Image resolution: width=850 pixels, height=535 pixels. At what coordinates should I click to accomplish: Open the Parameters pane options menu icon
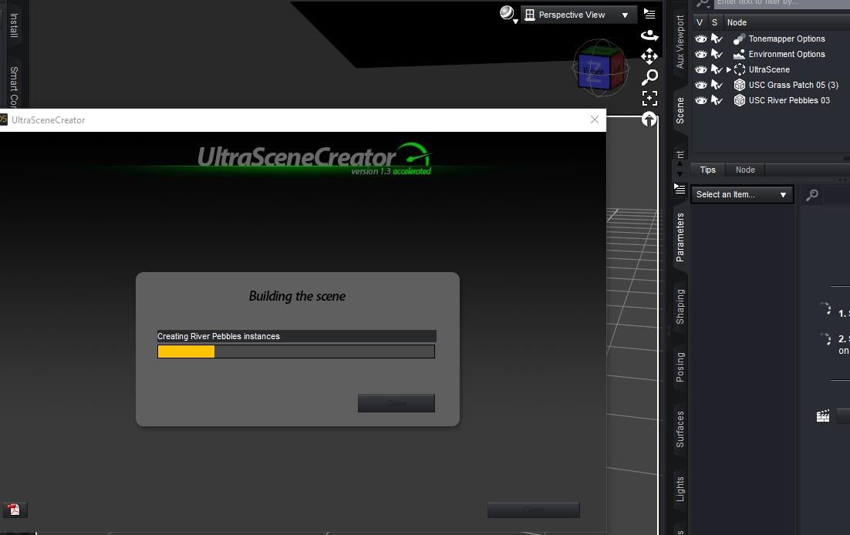[680, 189]
